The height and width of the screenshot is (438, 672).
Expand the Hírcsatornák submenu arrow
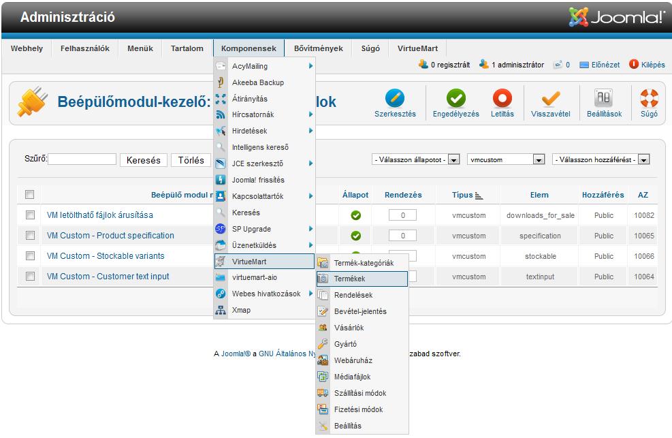pos(310,114)
